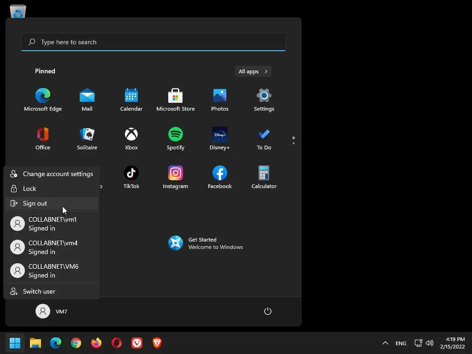Open the Facebook app
The image size is (472, 354).
coord(220,177)
